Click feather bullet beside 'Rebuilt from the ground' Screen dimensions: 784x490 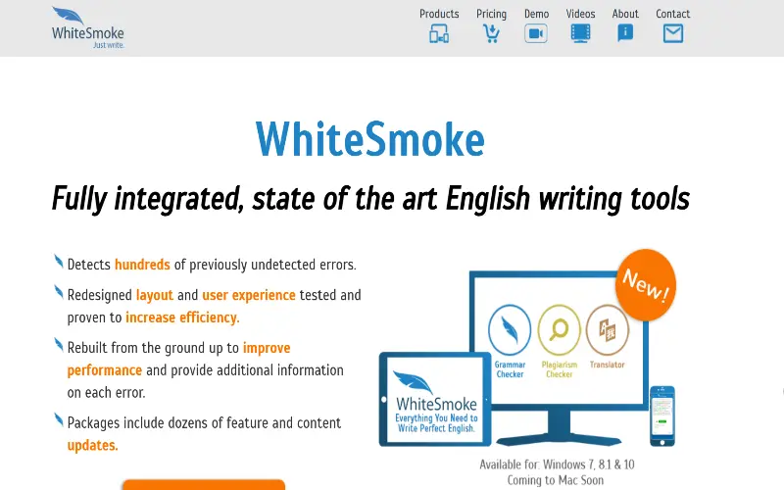pyautogui.click(x=59, y=345)
